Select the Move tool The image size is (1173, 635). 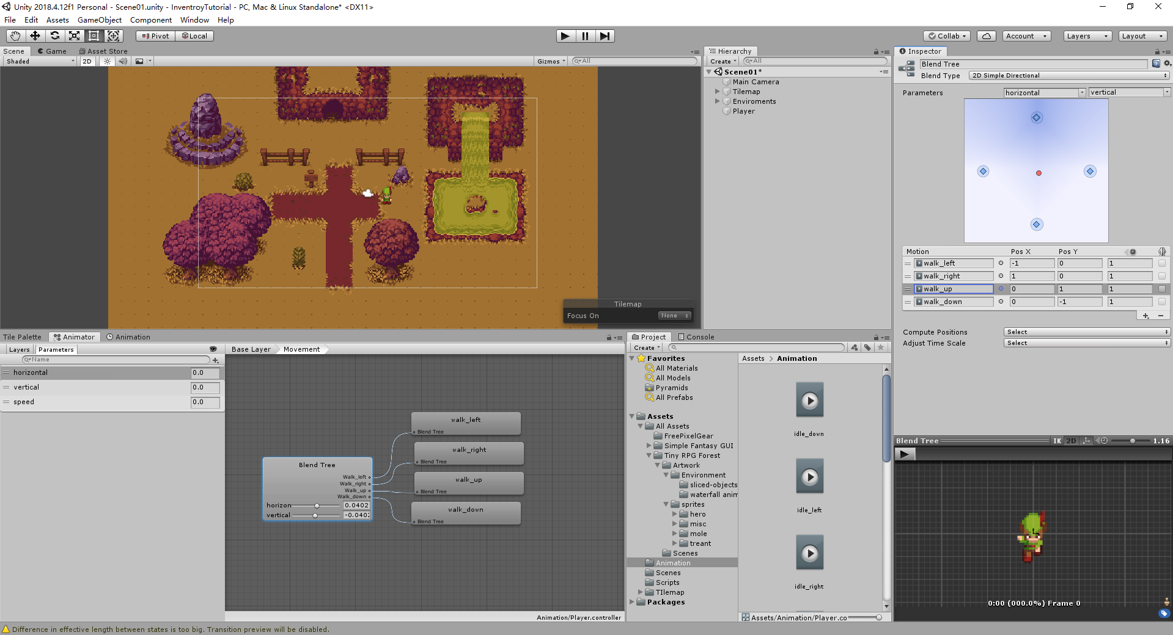tap(34, 35)
